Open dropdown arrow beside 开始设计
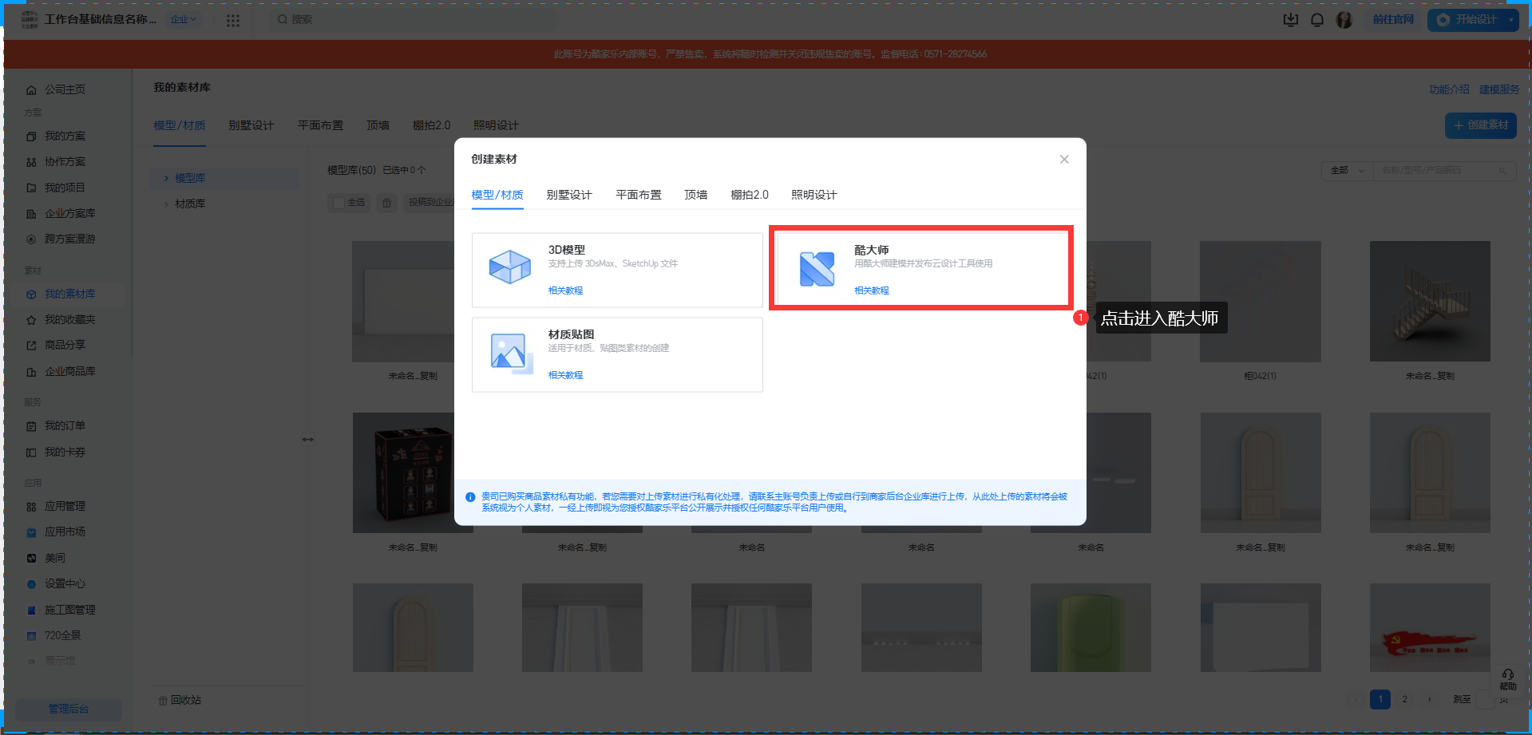The height and width of the screenshot is (735, 1532). pyautogui.click(x=1511, y=20)
